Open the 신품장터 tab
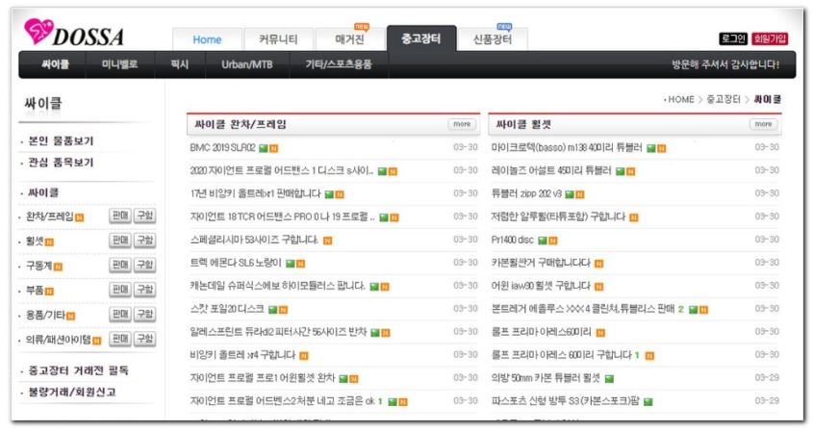813x432 pixels. (x=493, y=39)
